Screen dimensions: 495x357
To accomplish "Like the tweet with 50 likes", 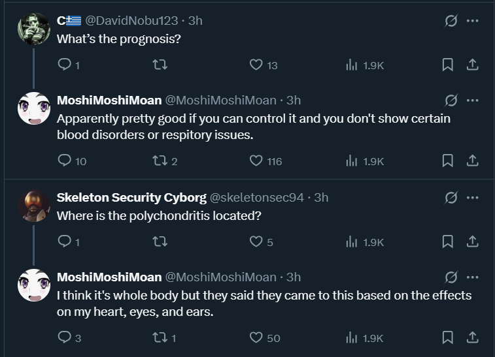I will click(256, 337).
